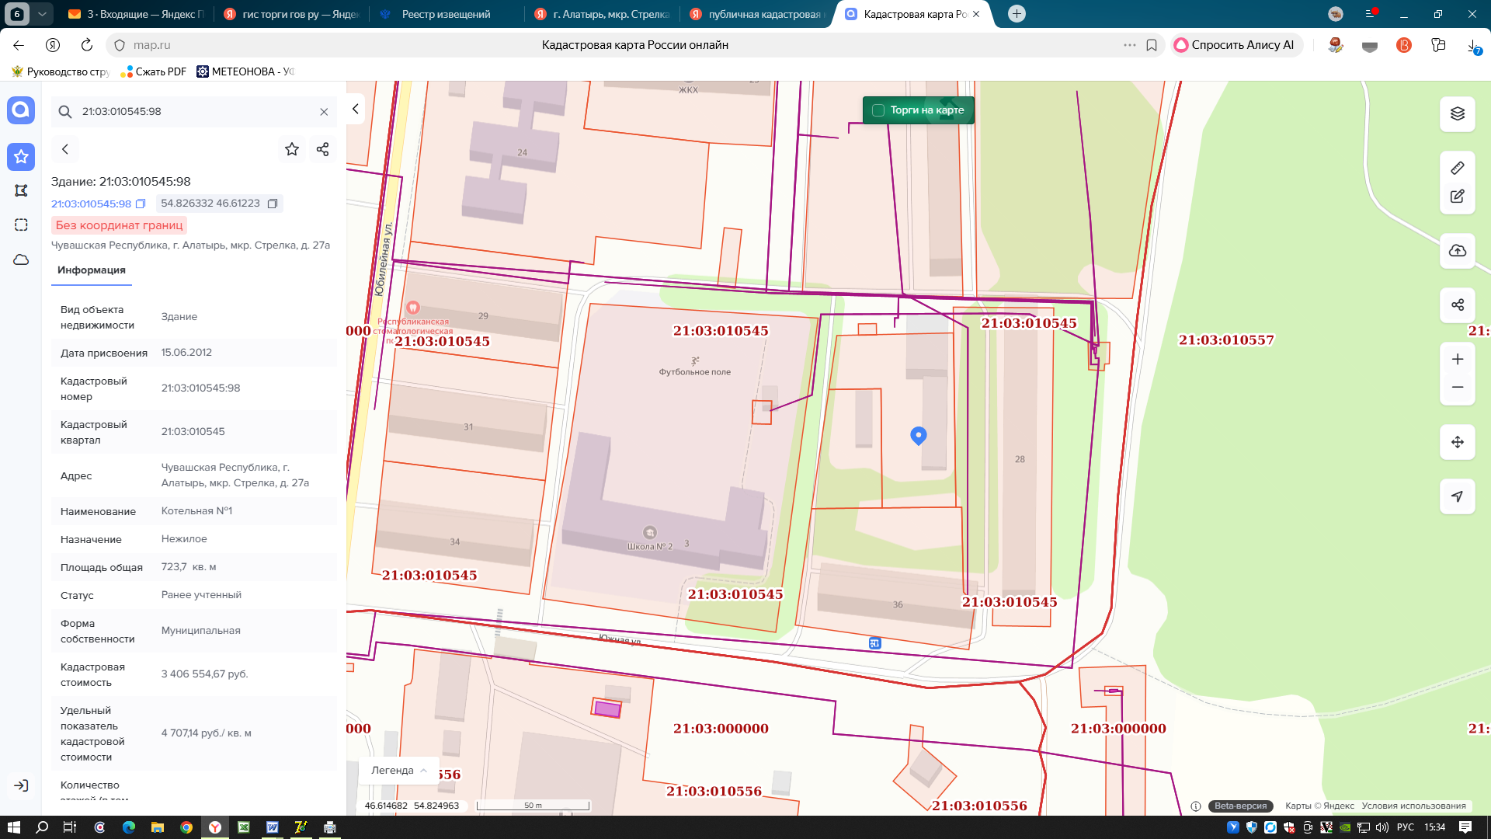Open the map layers panel
The image size is (1491, 839).
tap(1457, 113)
